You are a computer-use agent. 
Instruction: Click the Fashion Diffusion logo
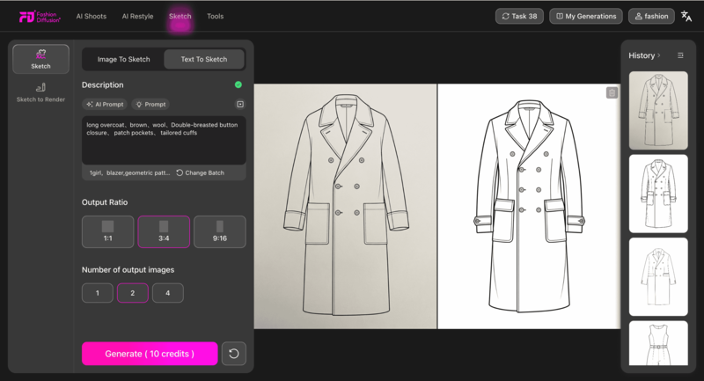[x=40, y=17]
